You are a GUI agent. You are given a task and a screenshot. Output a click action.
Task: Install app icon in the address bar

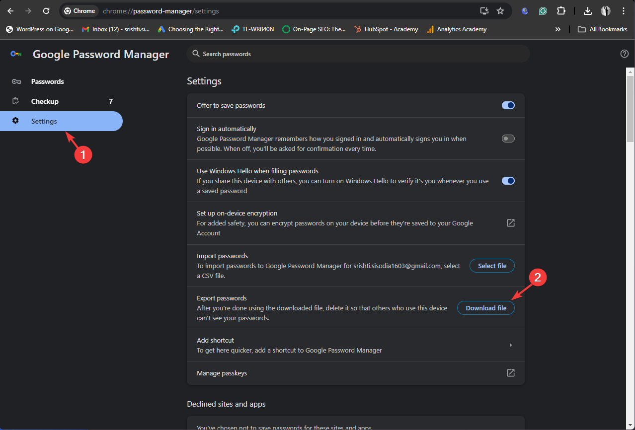tap(484, 11)
